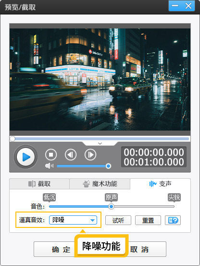The height and width of the screenshot is (266, 200).
Task: Click the 变声 waveform icon
Action: (x=152, y=184)
